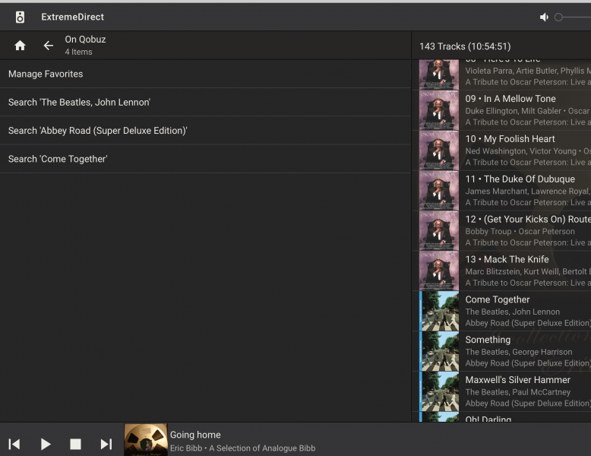
Task: Start playback with the play button
Action: (46, 444)
